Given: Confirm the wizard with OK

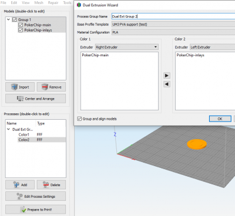Looking at the screenshot, I should click(x=220, y=119).
